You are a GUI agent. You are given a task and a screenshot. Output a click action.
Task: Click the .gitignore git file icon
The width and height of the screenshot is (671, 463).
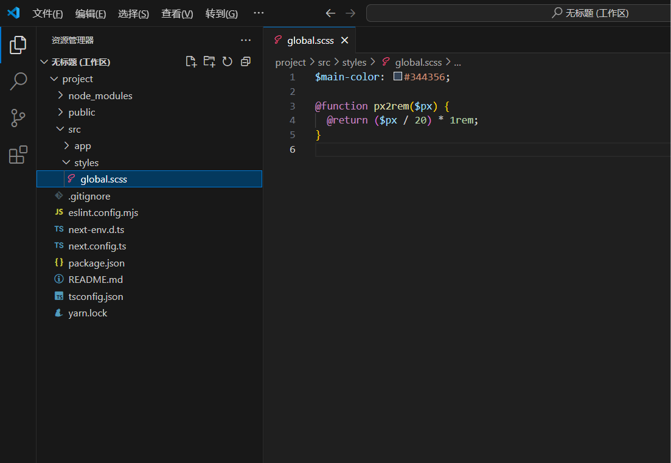[x=59, y=195]
